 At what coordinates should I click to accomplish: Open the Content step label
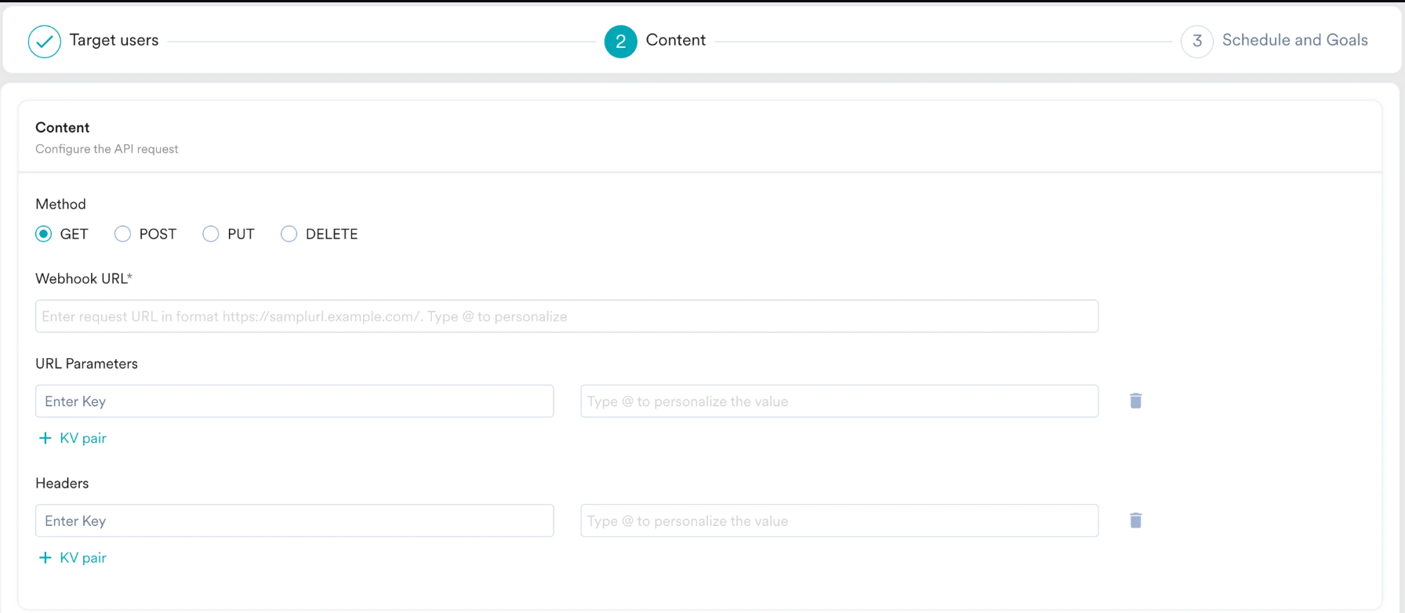[675, 40]
